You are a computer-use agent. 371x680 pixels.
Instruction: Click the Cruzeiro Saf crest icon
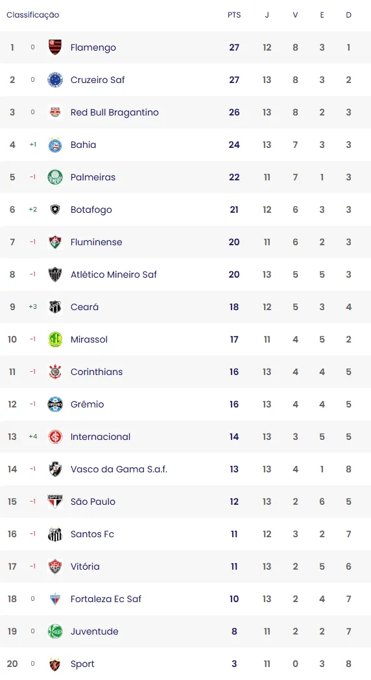pyautogui.click(x=55, y=80)
